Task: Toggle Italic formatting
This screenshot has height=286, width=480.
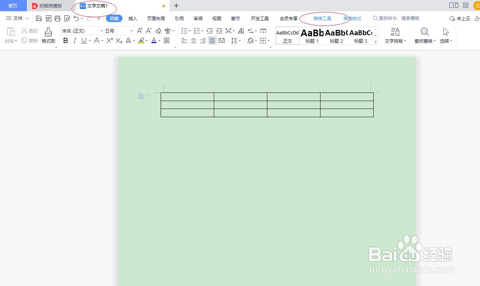Action: [x=75, y=40]
